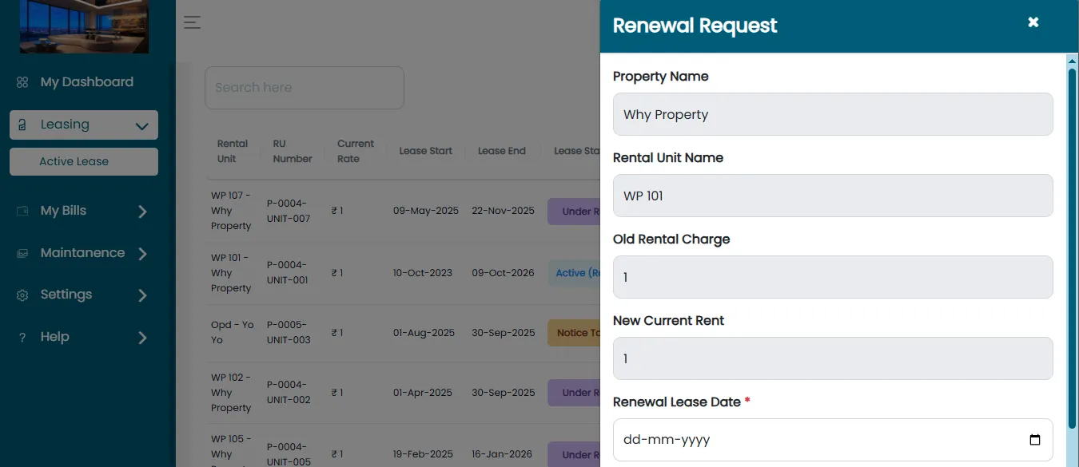Click the Leasing document icon

tap(23, 125)
